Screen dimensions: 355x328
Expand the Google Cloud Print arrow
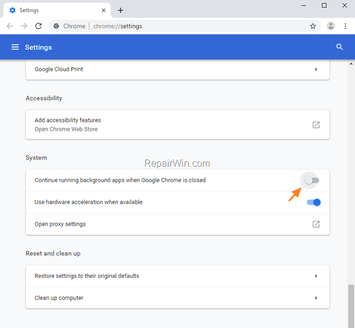click(316, 69)
